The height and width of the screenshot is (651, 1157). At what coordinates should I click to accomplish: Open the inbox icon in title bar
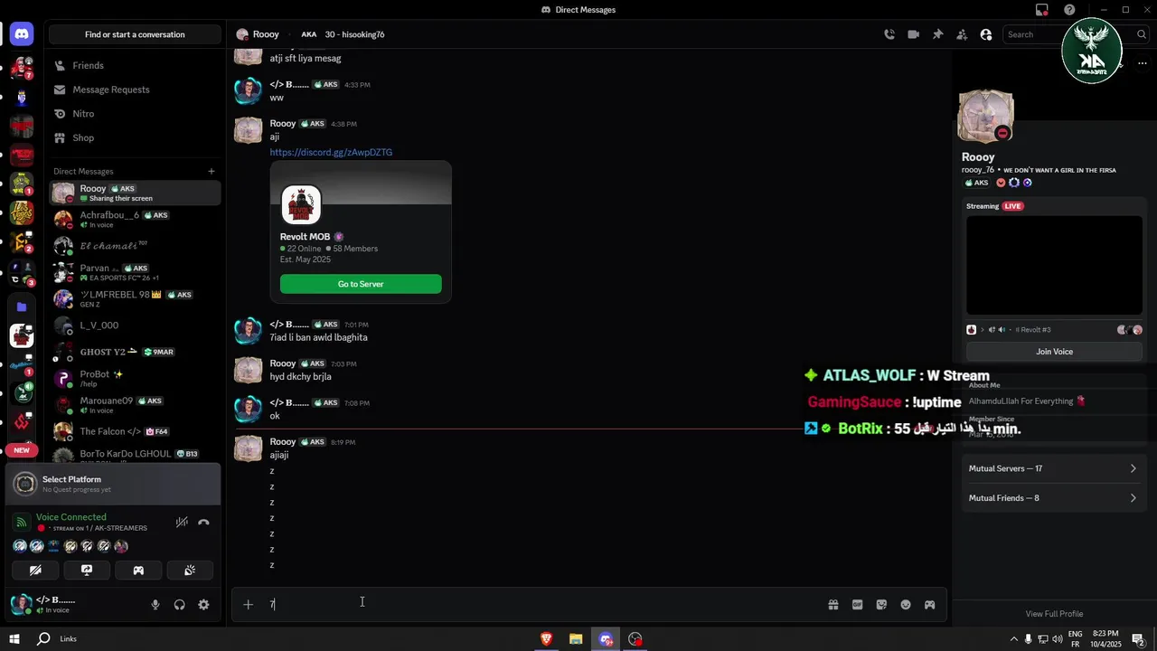(1042, 10)
